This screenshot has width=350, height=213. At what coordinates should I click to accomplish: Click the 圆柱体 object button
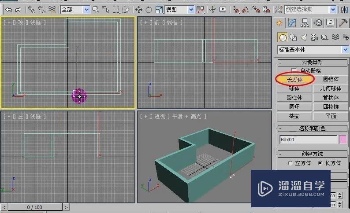pyautogui.click(x=294, y=98)
